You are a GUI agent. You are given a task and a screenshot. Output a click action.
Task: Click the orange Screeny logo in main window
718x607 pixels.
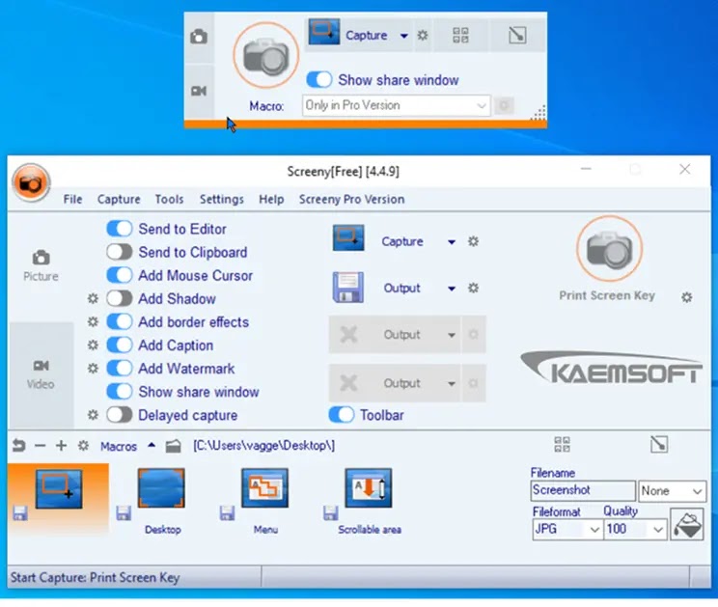31,182
